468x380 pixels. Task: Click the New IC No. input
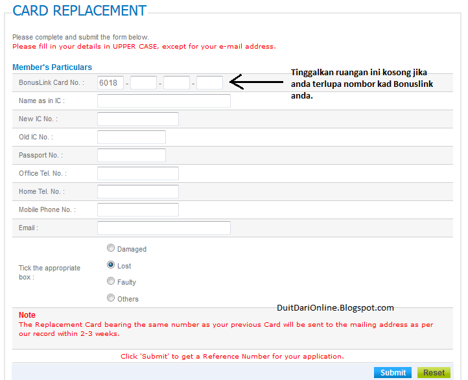click(x=138, y=119)
